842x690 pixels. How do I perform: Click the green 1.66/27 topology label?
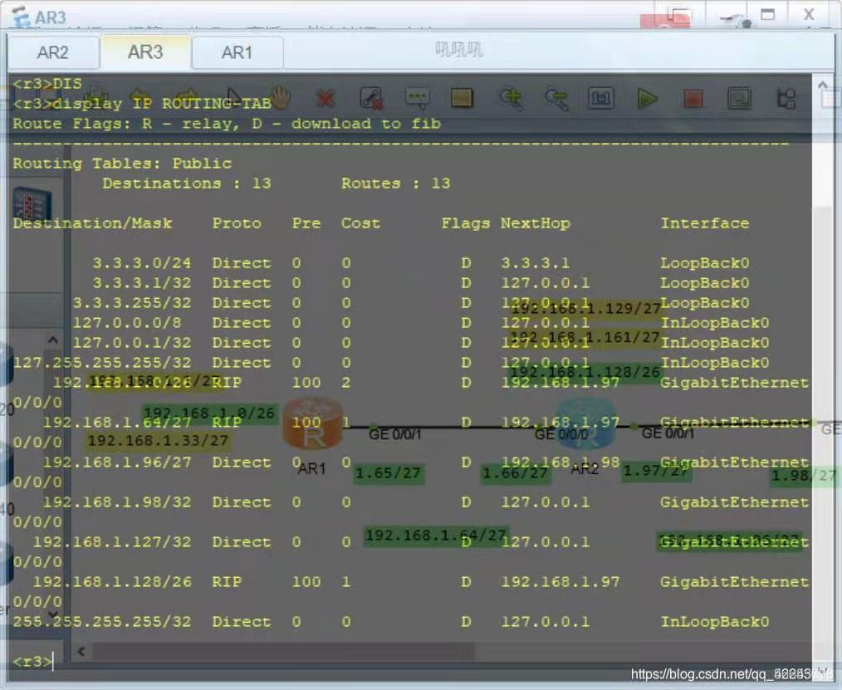click(x=516, y=473)
